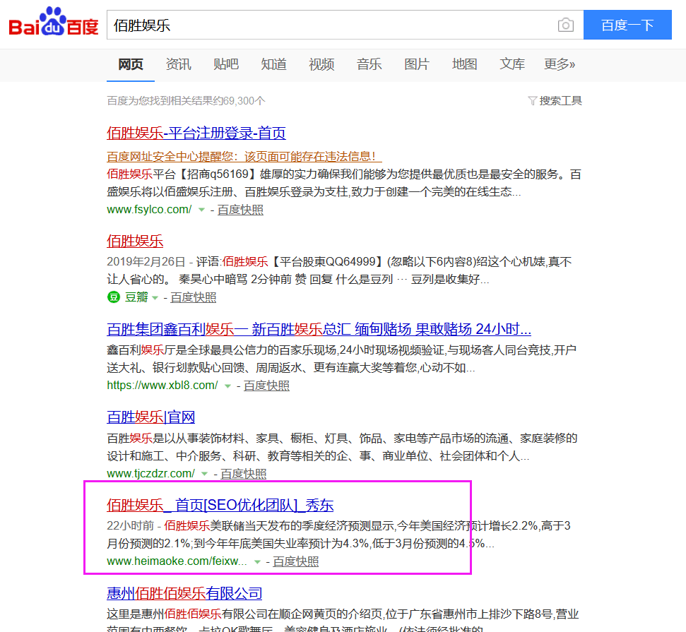The height and width of the screenshot is (632, 686).
Task: Click the Baidu security center warning link
Action: click(244, 157)
